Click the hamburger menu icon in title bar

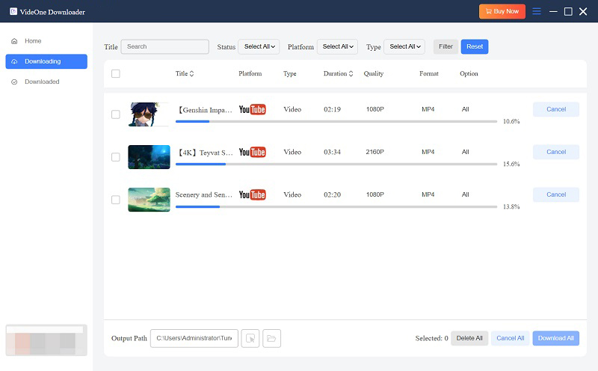coord(536,11)
